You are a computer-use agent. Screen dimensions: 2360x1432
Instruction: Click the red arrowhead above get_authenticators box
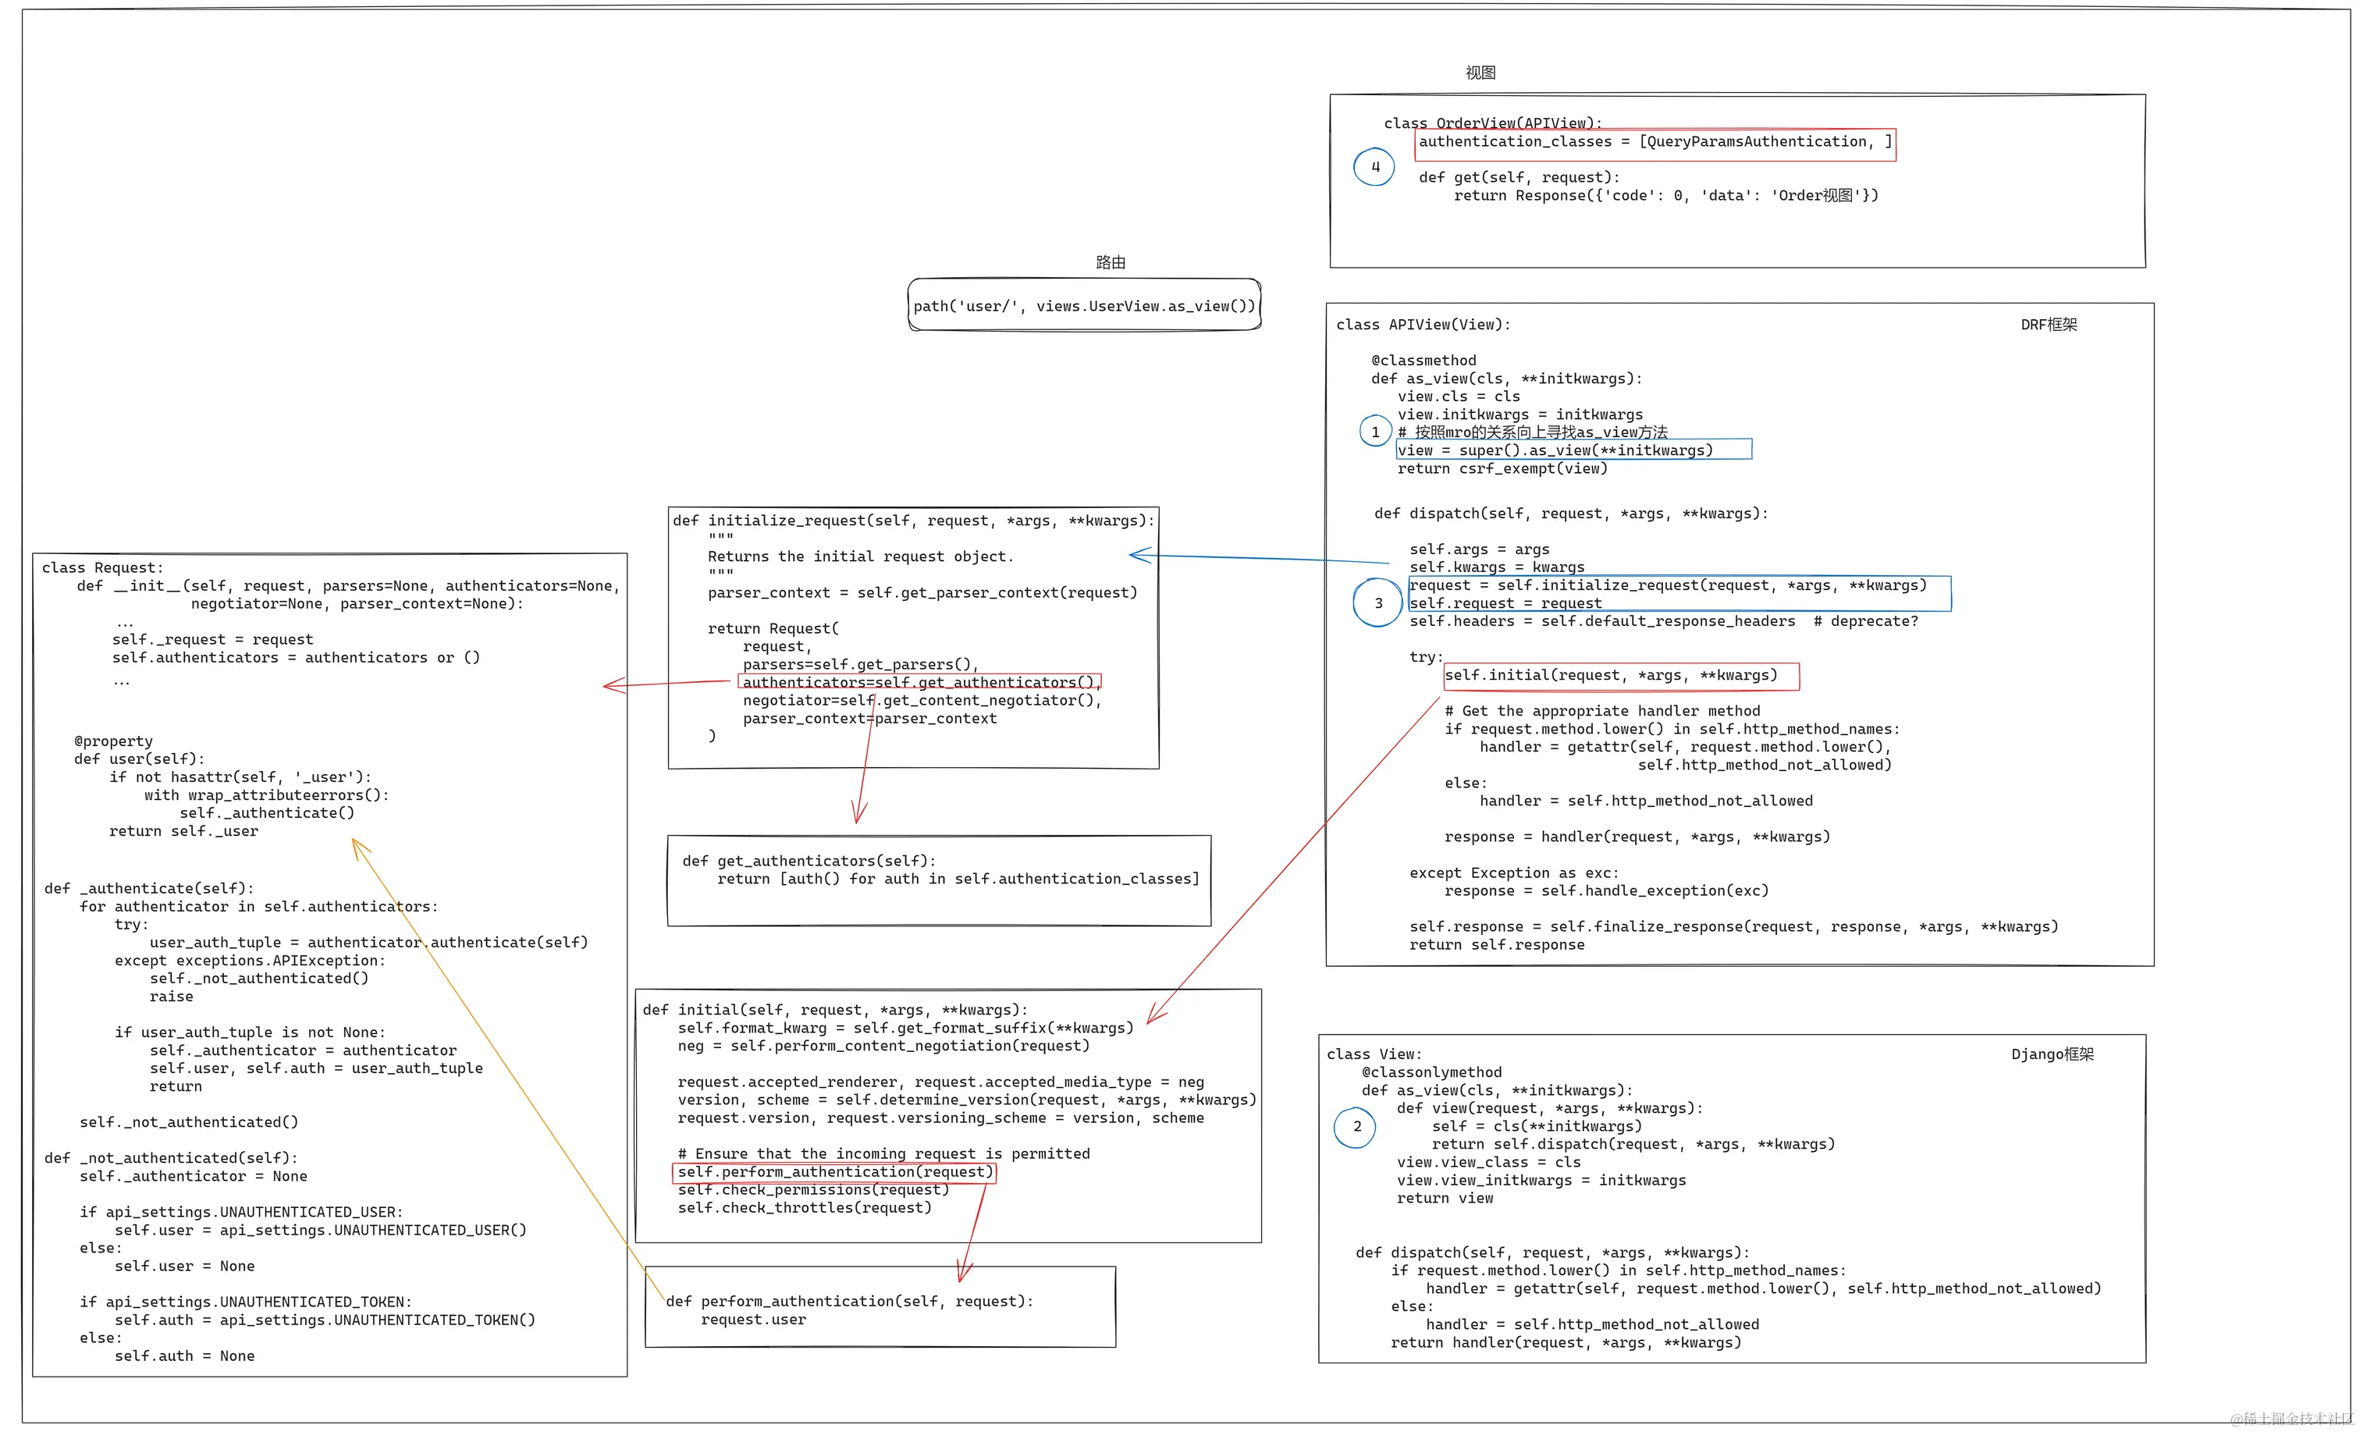pos(858,815)
